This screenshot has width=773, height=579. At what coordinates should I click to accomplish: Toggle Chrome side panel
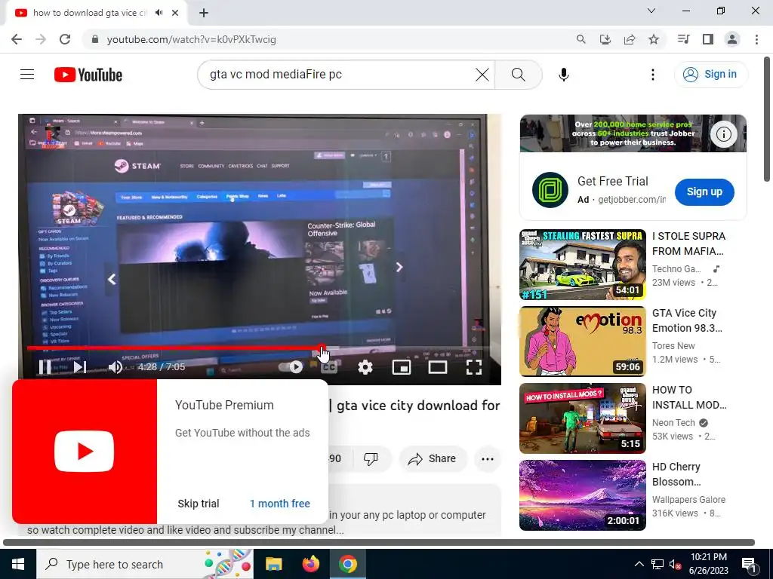(x=708, y=39)
